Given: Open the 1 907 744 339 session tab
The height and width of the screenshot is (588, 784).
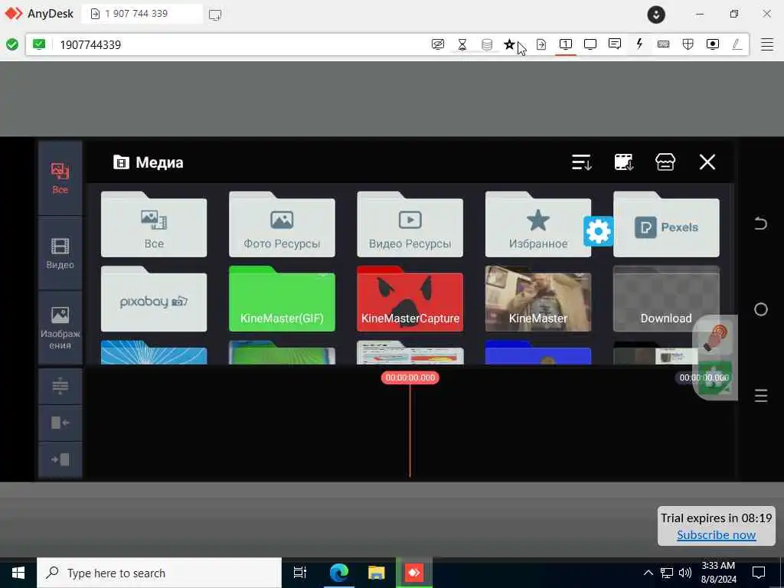Looking at the screenshot, I should coord(142,14).
